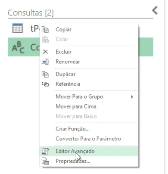Screen dimensions: 168x174
Task: Select Referência menu entry text
Action: point(68,84)
